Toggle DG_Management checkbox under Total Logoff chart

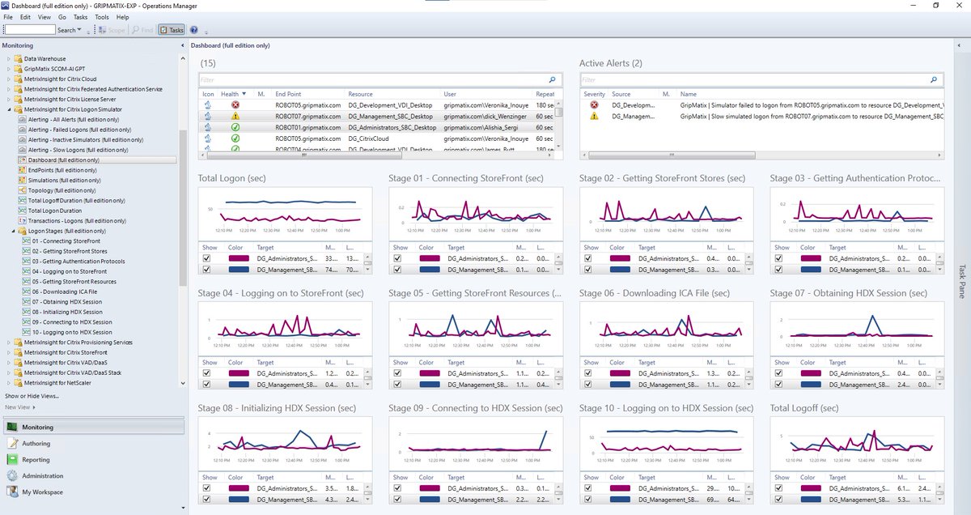tap(778, 500)
